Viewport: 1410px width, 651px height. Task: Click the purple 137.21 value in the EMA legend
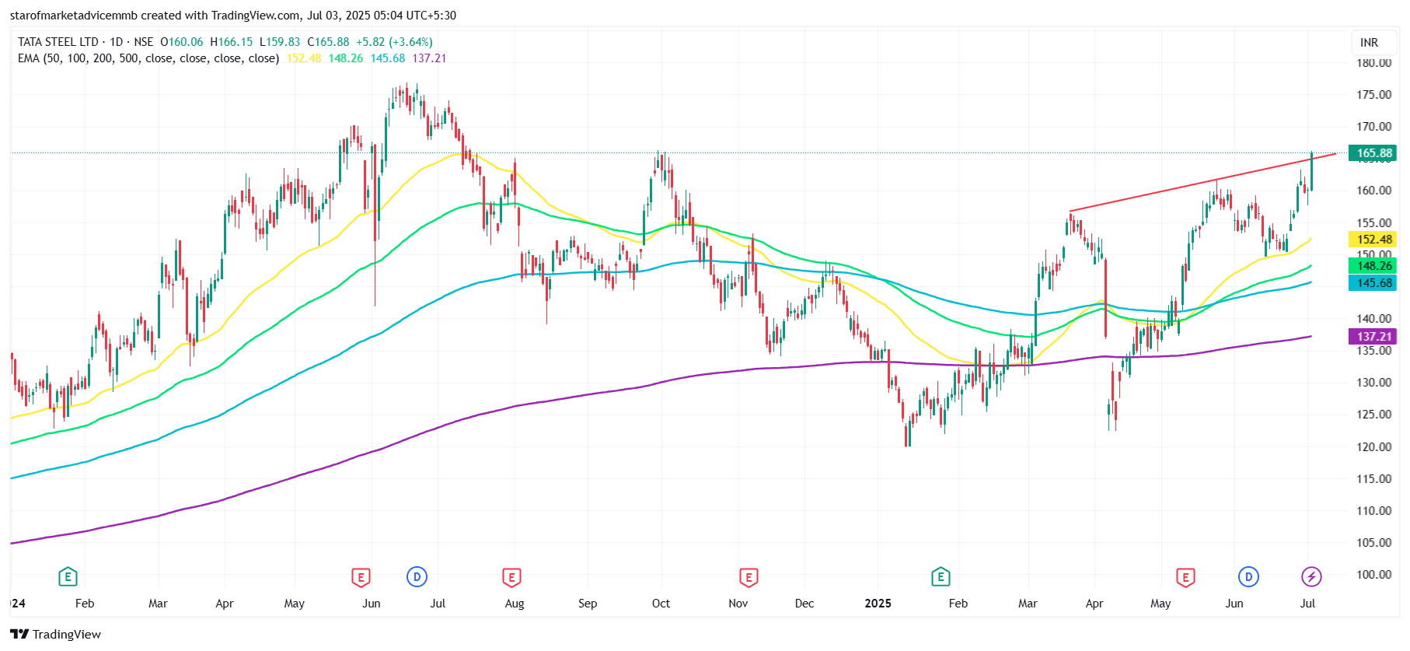(429, 58)
